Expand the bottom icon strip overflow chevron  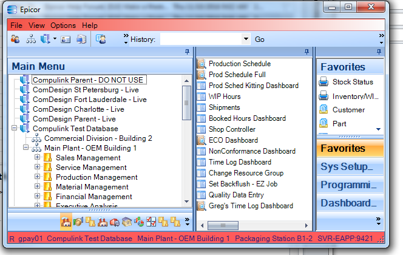tap(187, 222)
